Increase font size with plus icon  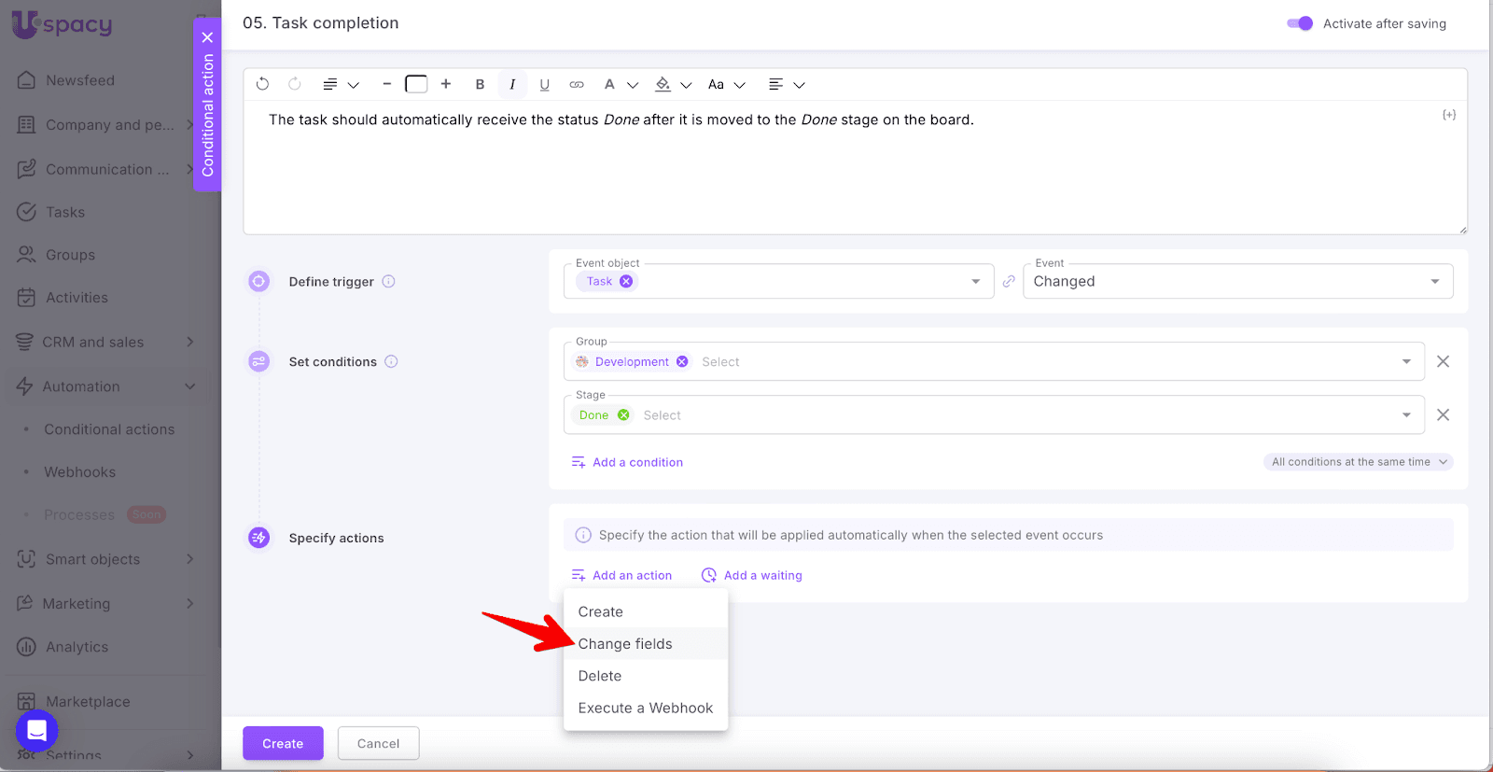[446, 84]
